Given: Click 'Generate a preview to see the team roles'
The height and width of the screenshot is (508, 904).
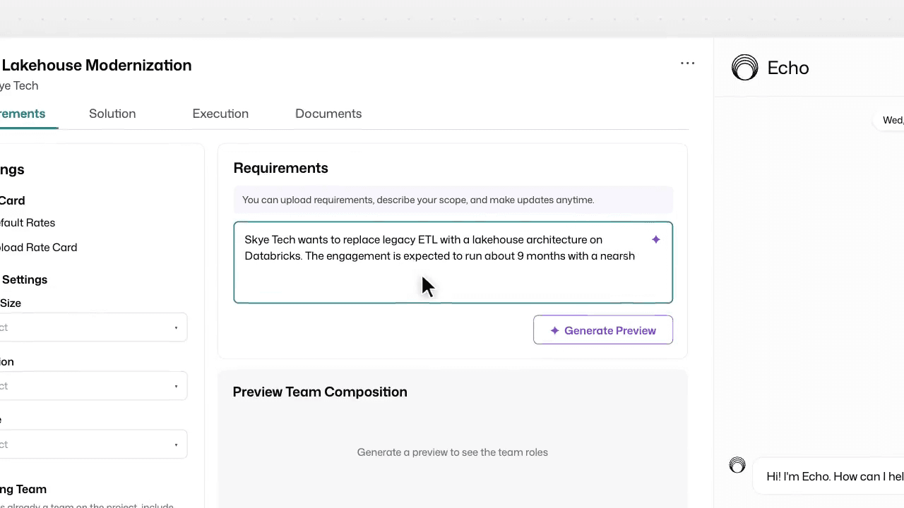Looking at the screenshot, I should click(x=453, y=452).
